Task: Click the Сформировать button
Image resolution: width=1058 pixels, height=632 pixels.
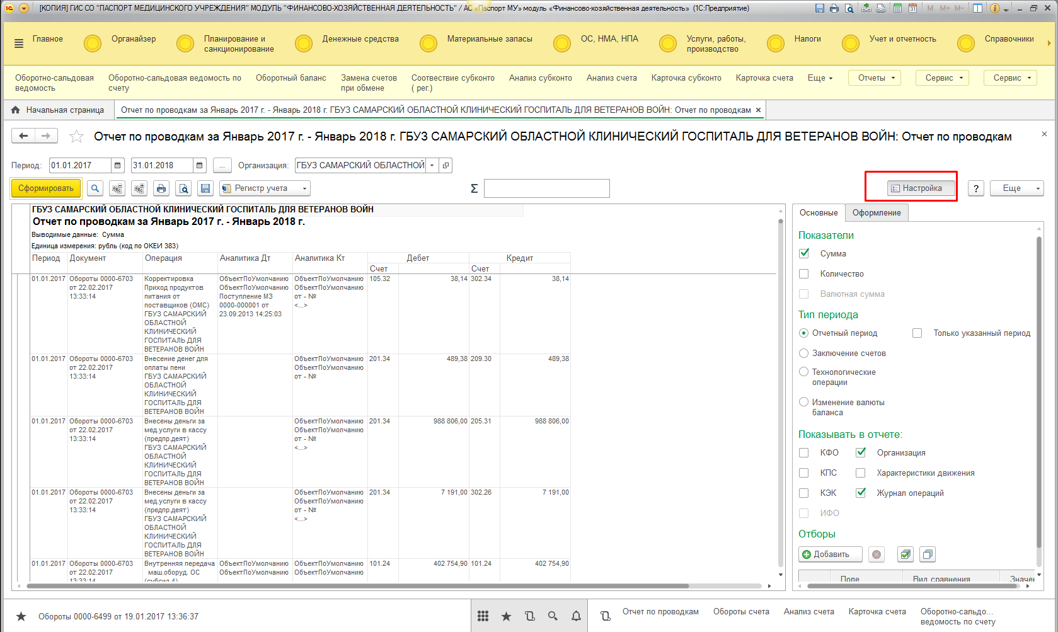Action: [46, 188]
